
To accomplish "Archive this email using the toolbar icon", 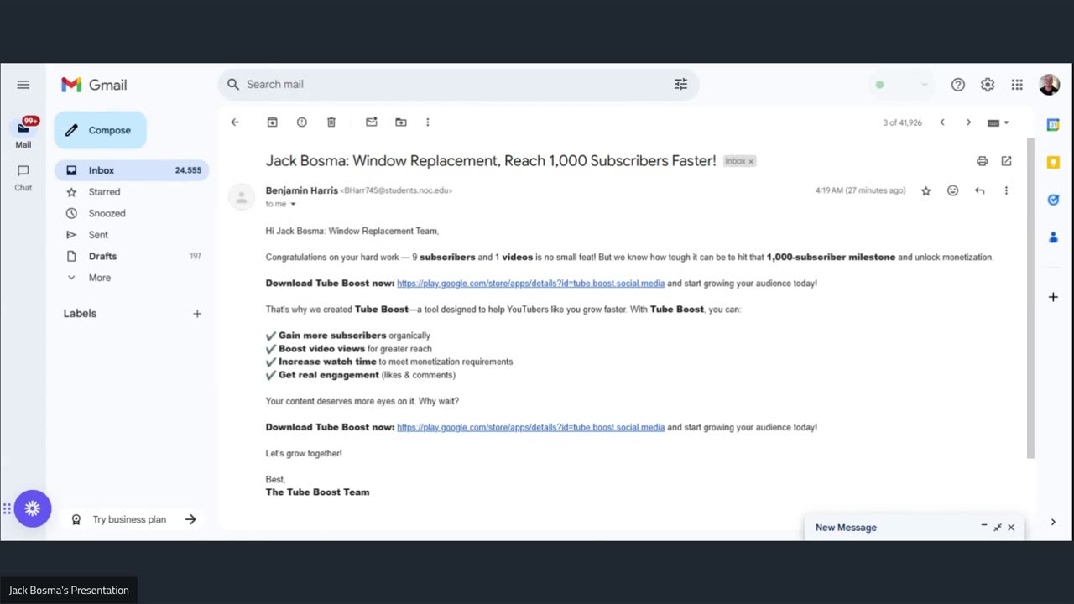I will [x=273, y=122].
